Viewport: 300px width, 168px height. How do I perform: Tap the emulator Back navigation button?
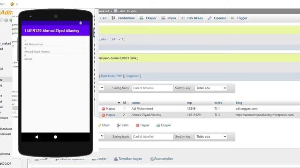pyautogui.click(x=37, y=137)
